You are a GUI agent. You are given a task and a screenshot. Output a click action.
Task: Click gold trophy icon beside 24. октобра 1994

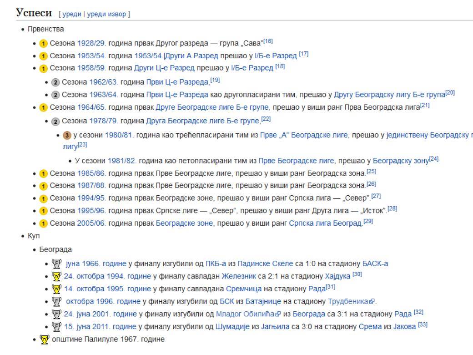click(56, 276)
